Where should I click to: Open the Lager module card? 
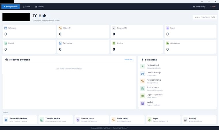coord(163,120)
